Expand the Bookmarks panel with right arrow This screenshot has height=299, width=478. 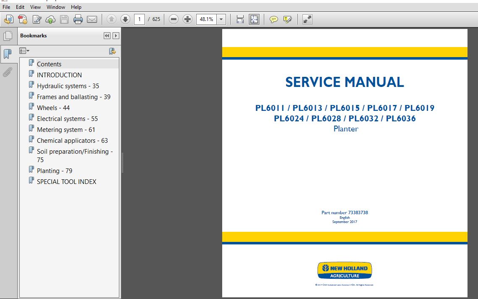(116, 36)
